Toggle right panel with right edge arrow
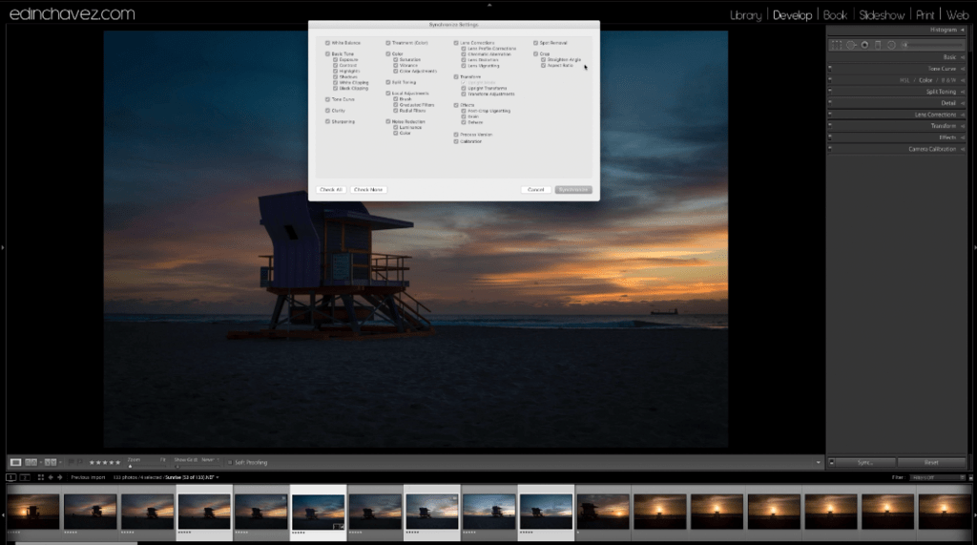Viewport: 977px width, 545px height. (x=974, y=247)
